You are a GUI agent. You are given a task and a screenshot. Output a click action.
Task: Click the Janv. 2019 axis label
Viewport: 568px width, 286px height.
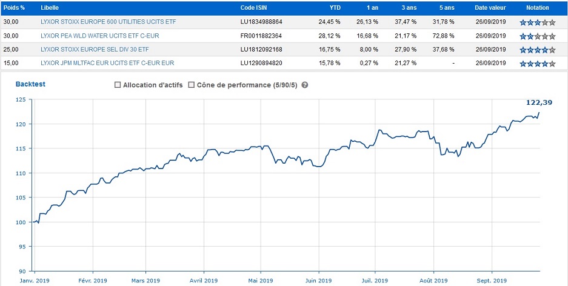pos(35,281)
